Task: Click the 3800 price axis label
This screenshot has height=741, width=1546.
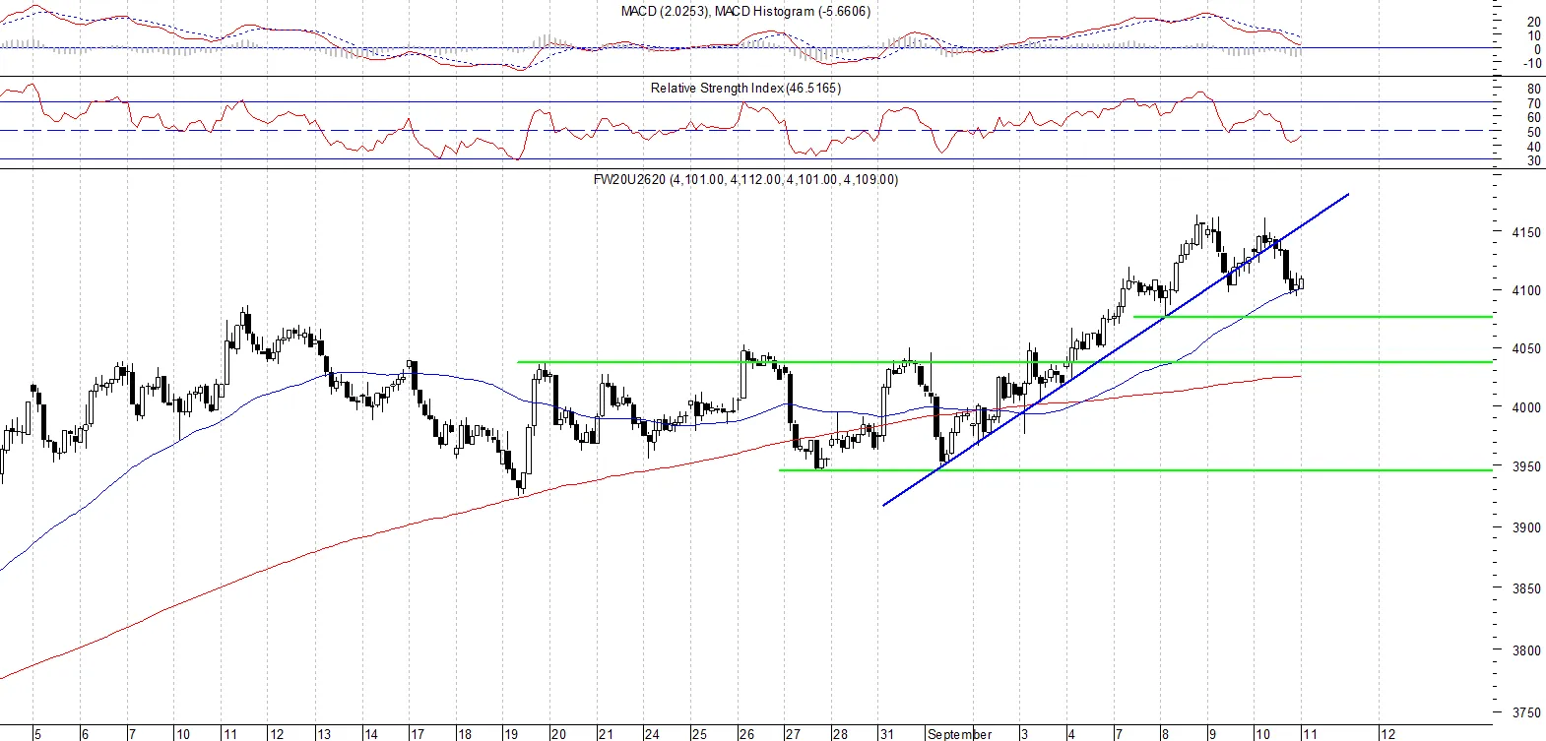Action: tap(1526, 650)
